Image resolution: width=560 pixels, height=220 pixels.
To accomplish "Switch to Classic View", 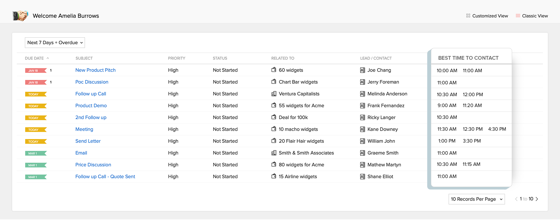I will pos(535,16).
